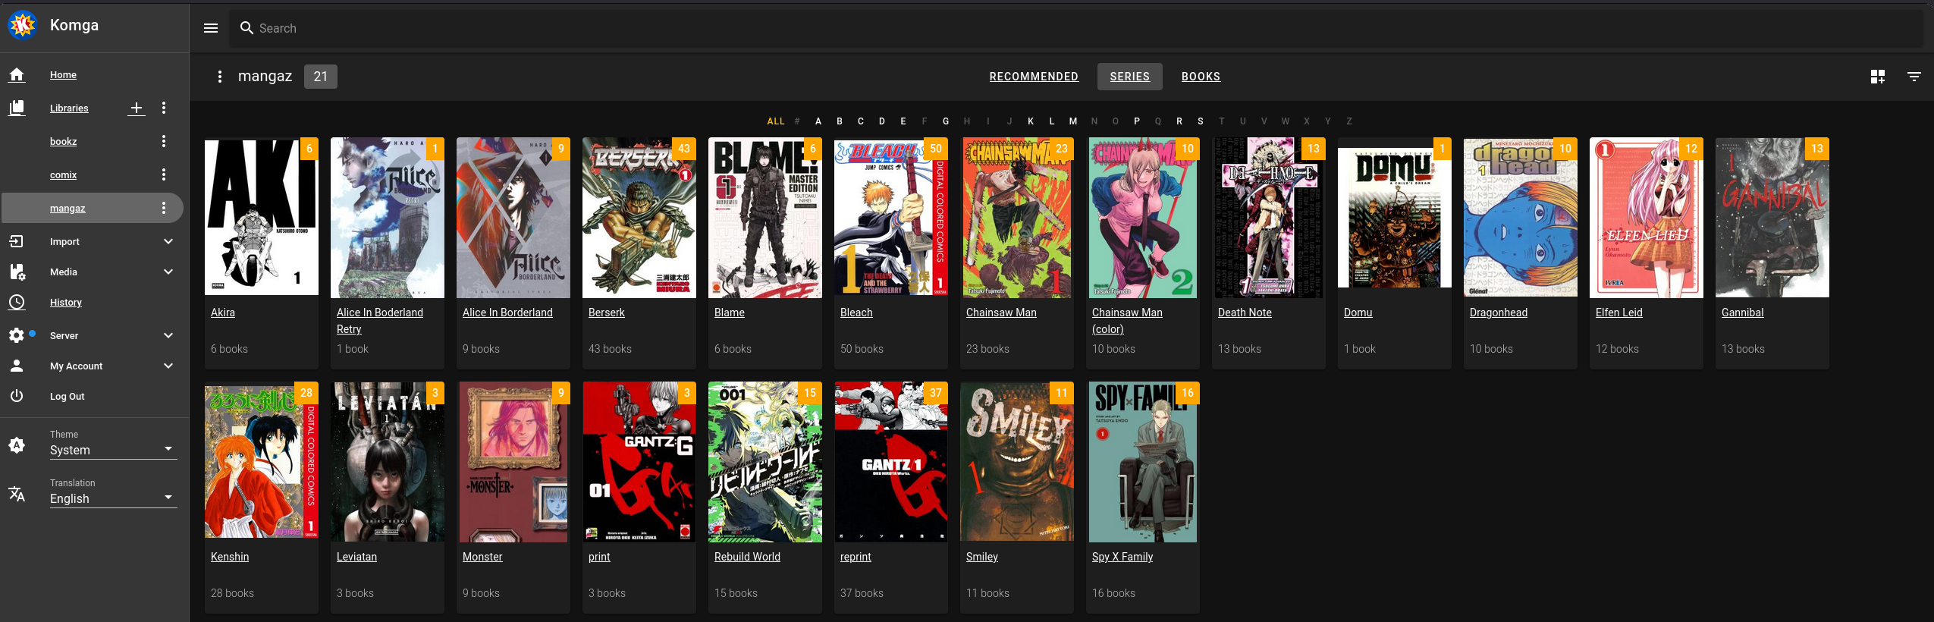1934x622 pixels.
Task: Click the page size grid icon
Action: [x=1878, y=77]
